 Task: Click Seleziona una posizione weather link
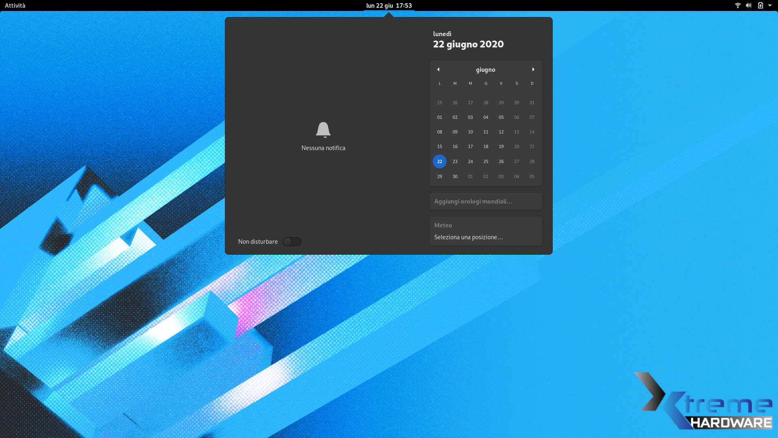[x=468, y=237]
